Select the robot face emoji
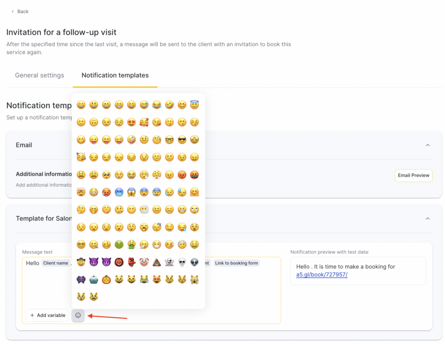This screenshot has width=445, height=344. coord(94,280)
